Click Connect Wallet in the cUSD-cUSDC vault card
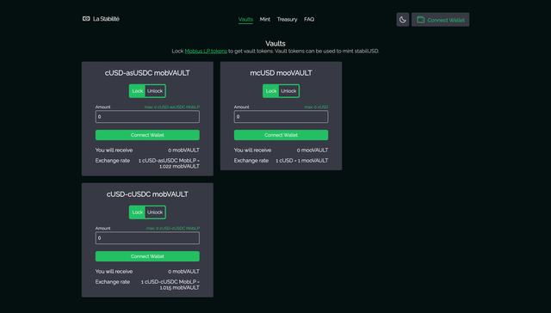The width and height of the screenshot is (551, 313). [x=147, y=256]
